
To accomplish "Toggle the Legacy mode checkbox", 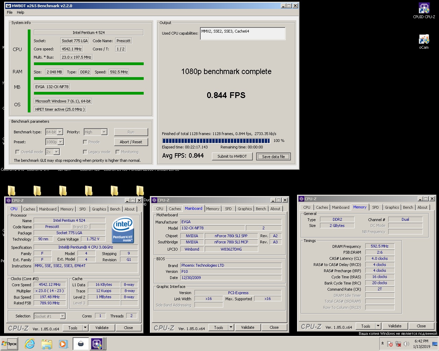I will (x=85, y=152).
